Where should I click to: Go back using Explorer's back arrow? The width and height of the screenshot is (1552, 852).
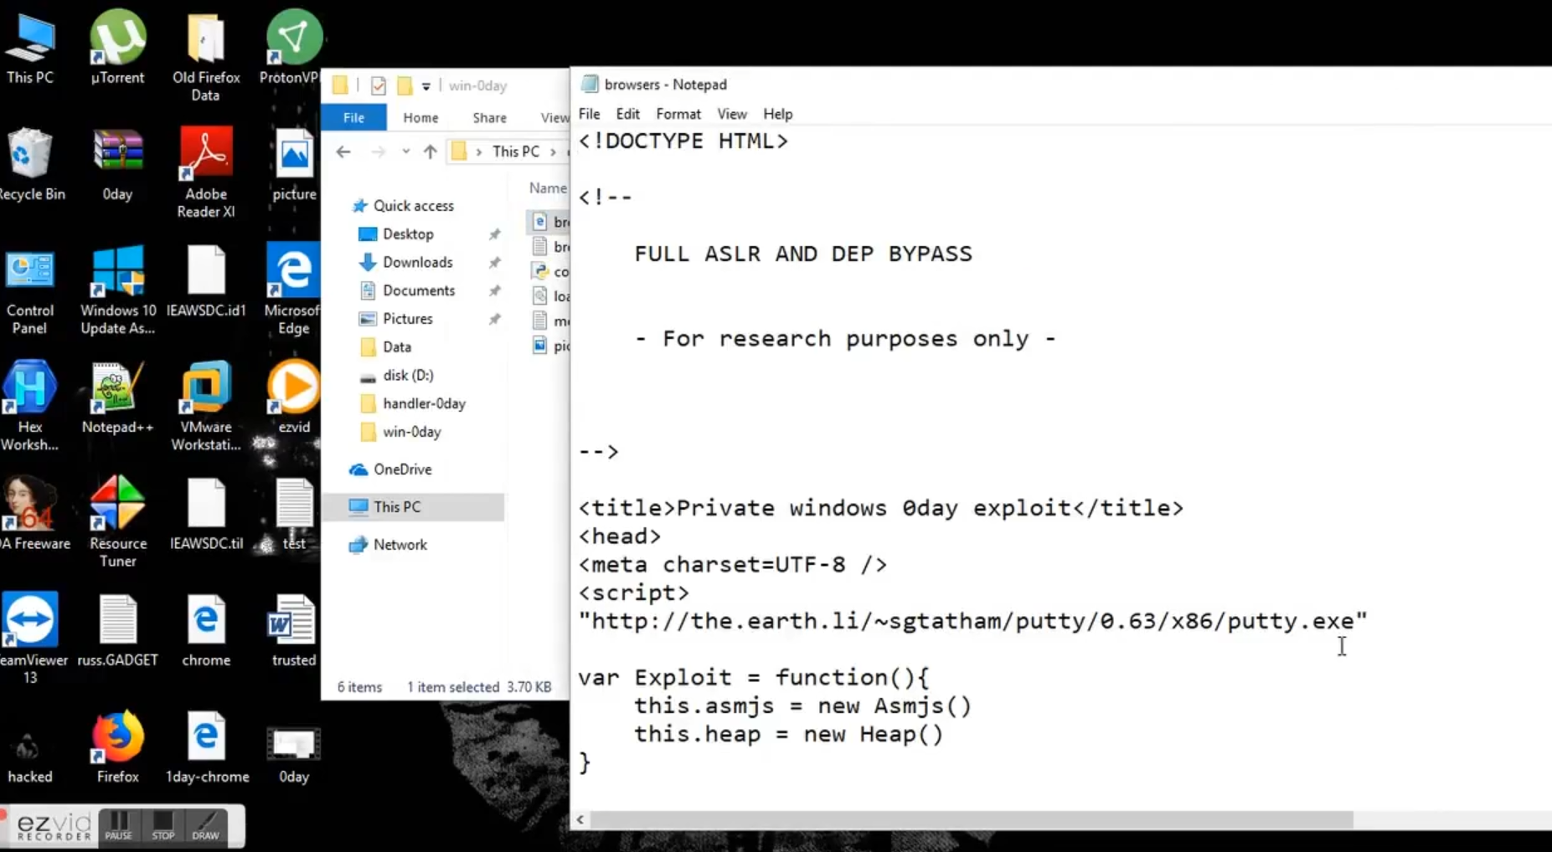[343, 151]
